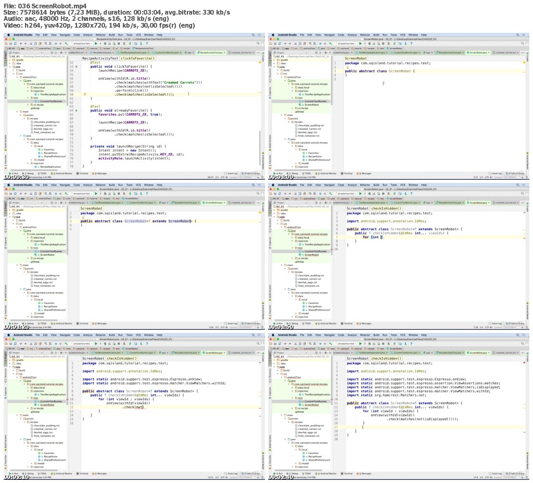Click androidTest navigation-bar crumb in 00:01:20 frame
This screenshot has width=533, height=483.
click(45, 198)
